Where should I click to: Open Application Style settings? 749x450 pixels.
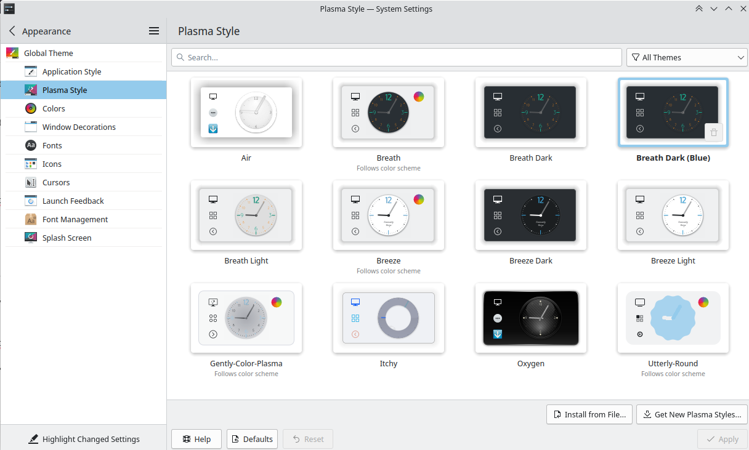(x=83, y=71)
